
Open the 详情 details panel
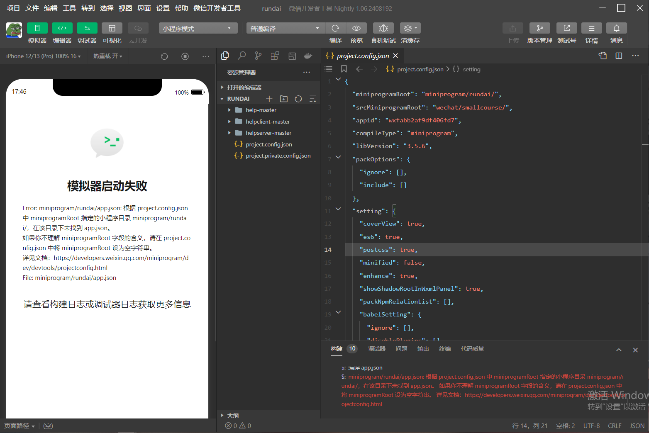click(x=592, y=28)
